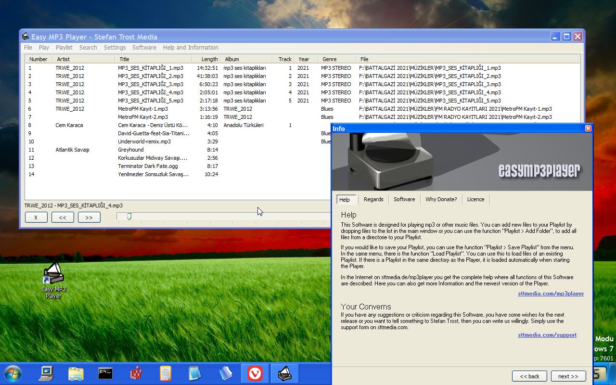Open the Easy MP3 Player desktop shortcut

(x=53, y=281)
